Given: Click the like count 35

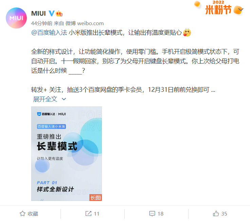Looking at the screenshot, I should coord(224,214).
